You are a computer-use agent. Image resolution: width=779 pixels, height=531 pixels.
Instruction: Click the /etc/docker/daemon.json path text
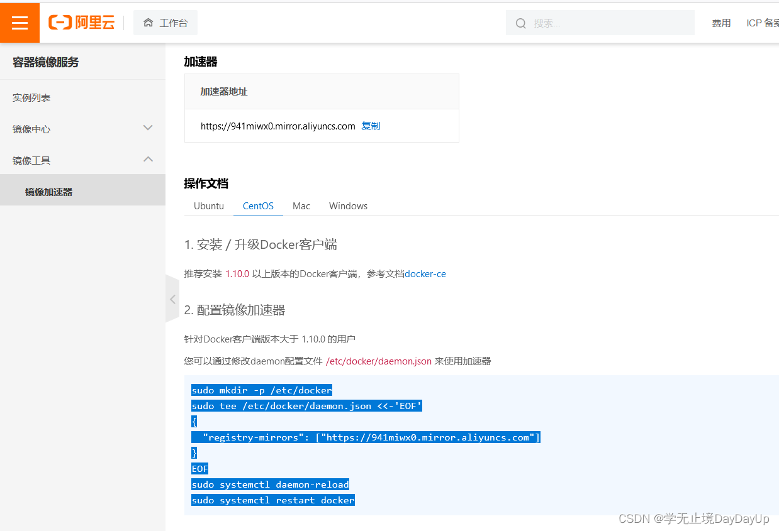click(379, 361)
